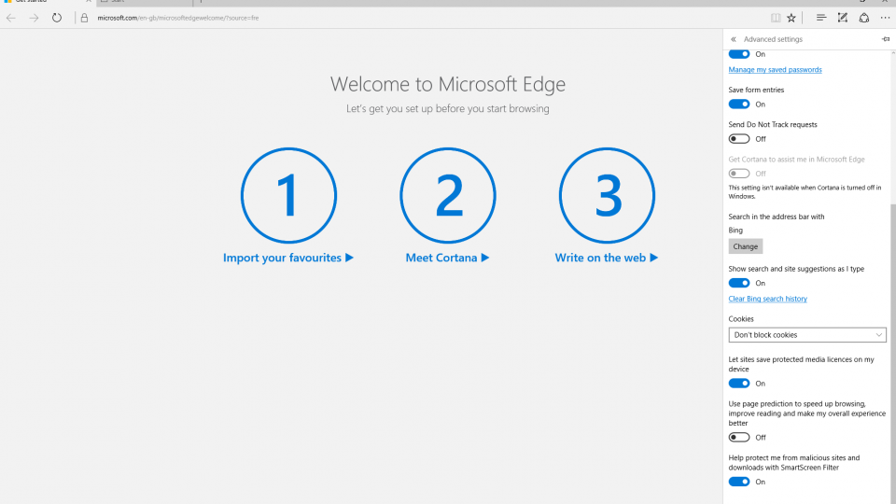
Task: Click Write on the web link
Action: [x=607, y=258]
